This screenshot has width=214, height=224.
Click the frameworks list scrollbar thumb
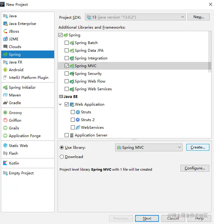pos(210,52)
